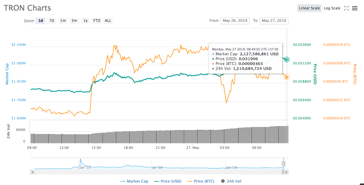This screenshot has width=364, height=185.
Task: Click the orange Price (BTC) point marker
Action: point(287,77)
